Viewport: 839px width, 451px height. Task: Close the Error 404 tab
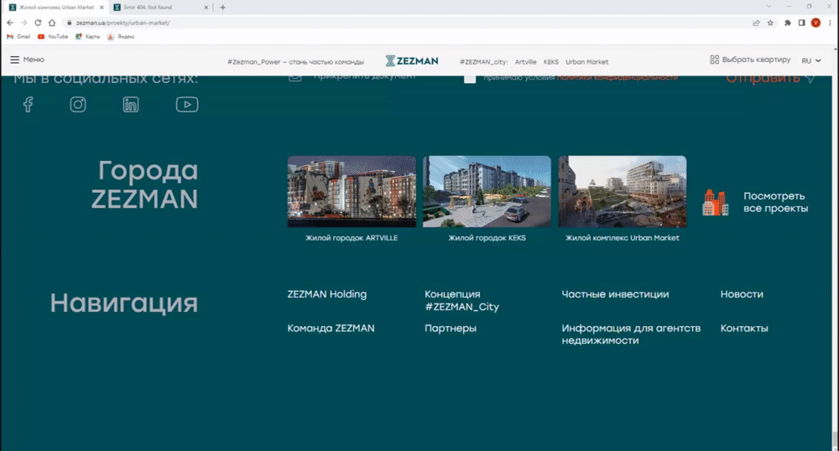(x=206, y=8)
